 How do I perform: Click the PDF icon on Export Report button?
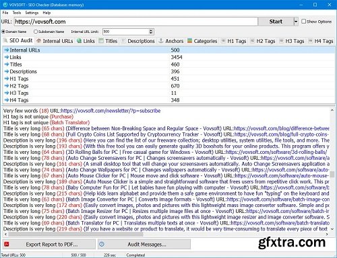(x=7, y=244)
